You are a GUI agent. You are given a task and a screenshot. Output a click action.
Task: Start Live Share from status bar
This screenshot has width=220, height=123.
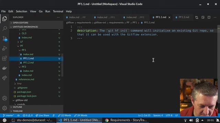tap(42, 115)
